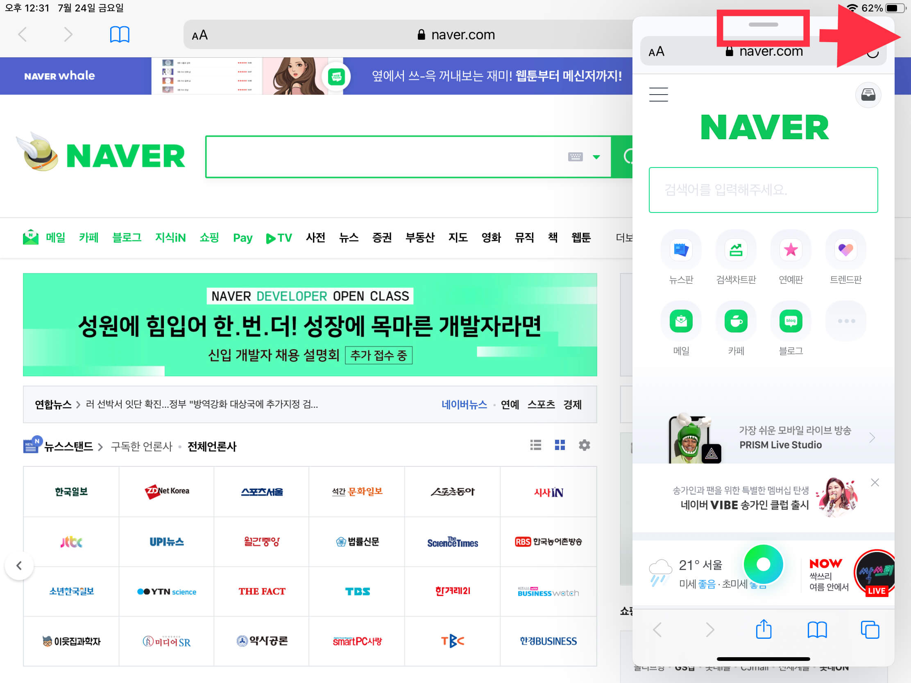Open newsstand settings gear icon
Image resolution: width=911 pixels, height=683 pixels.
click(x=584, y=445)
